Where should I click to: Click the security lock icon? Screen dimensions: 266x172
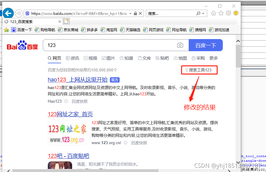tap(135, 13)
